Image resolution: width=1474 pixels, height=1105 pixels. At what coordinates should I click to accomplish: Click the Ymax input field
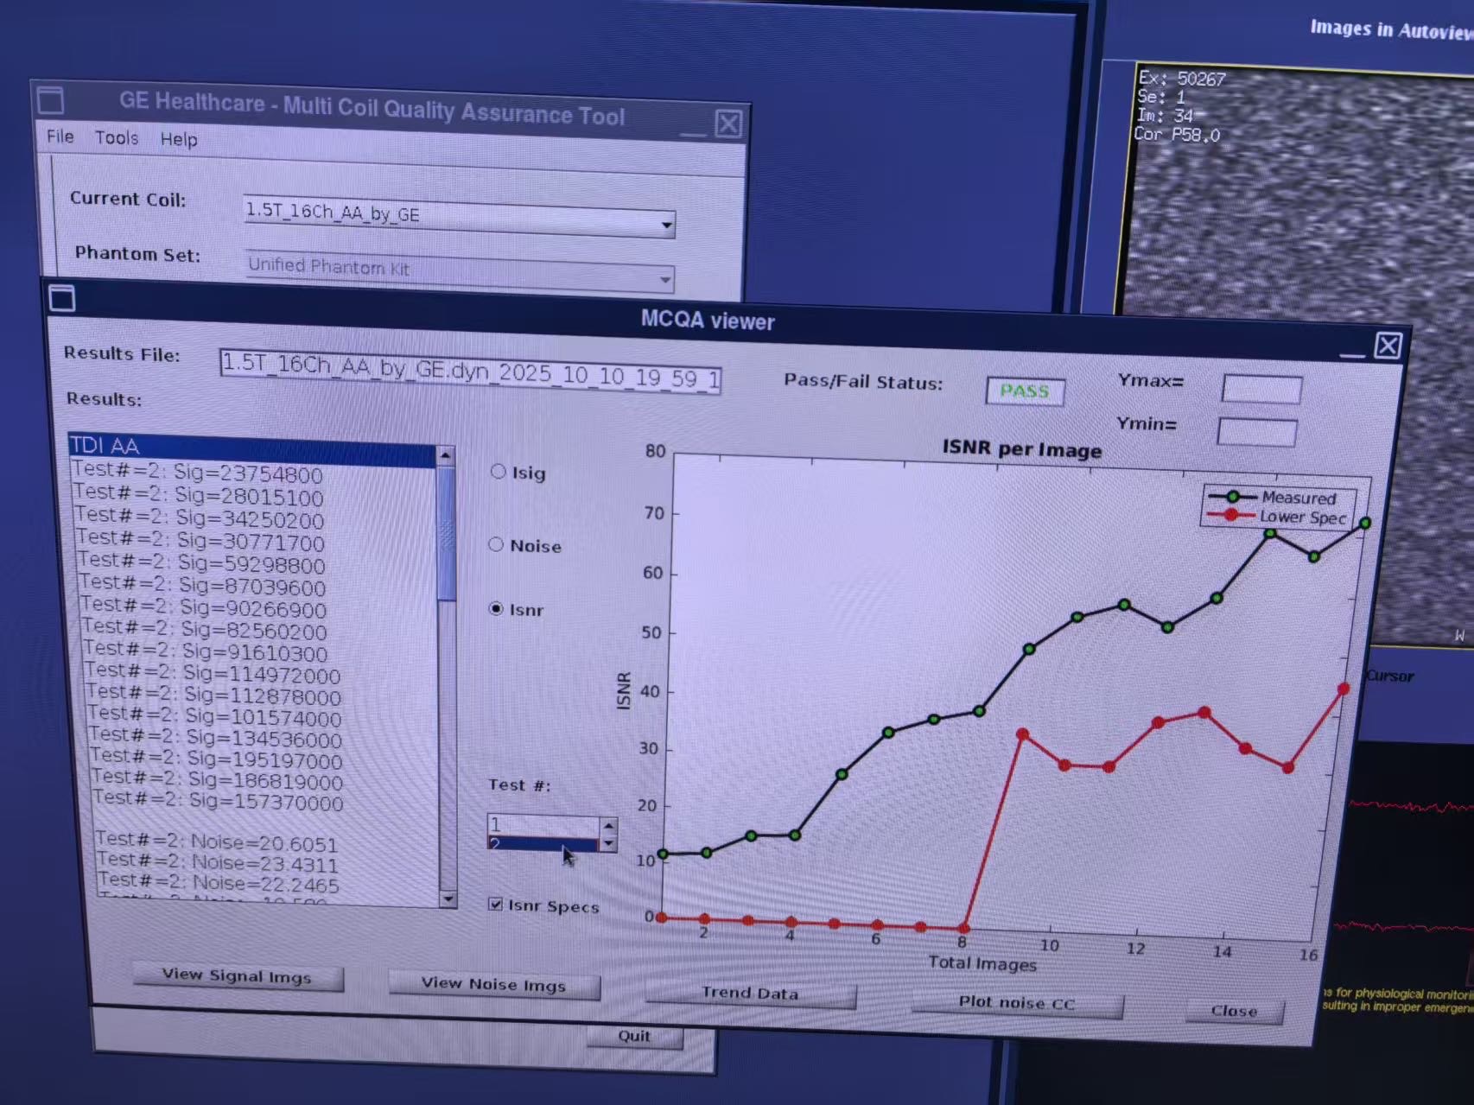point(1261,390)
